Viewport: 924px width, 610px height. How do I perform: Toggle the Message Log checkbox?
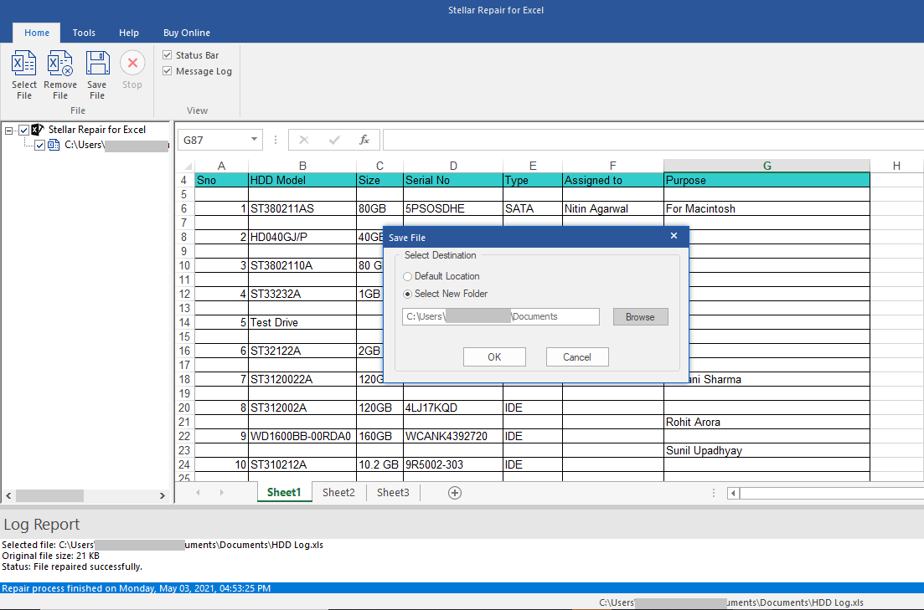click(x=168, y=71)
